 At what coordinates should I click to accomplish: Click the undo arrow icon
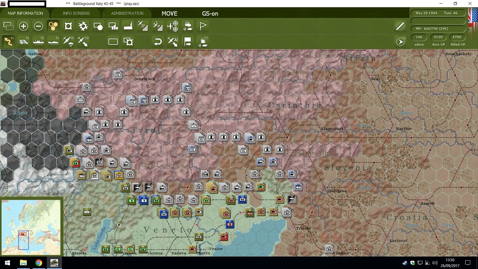pos(158,42)
